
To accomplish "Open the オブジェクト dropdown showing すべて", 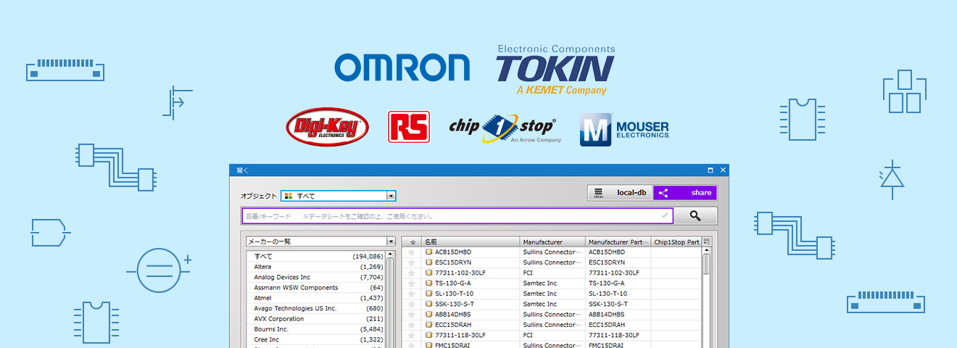I will (x=339, y=196).
